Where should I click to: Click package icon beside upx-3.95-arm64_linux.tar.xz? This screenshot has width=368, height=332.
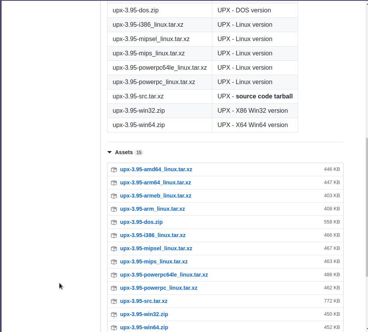(x=114, y=182)
